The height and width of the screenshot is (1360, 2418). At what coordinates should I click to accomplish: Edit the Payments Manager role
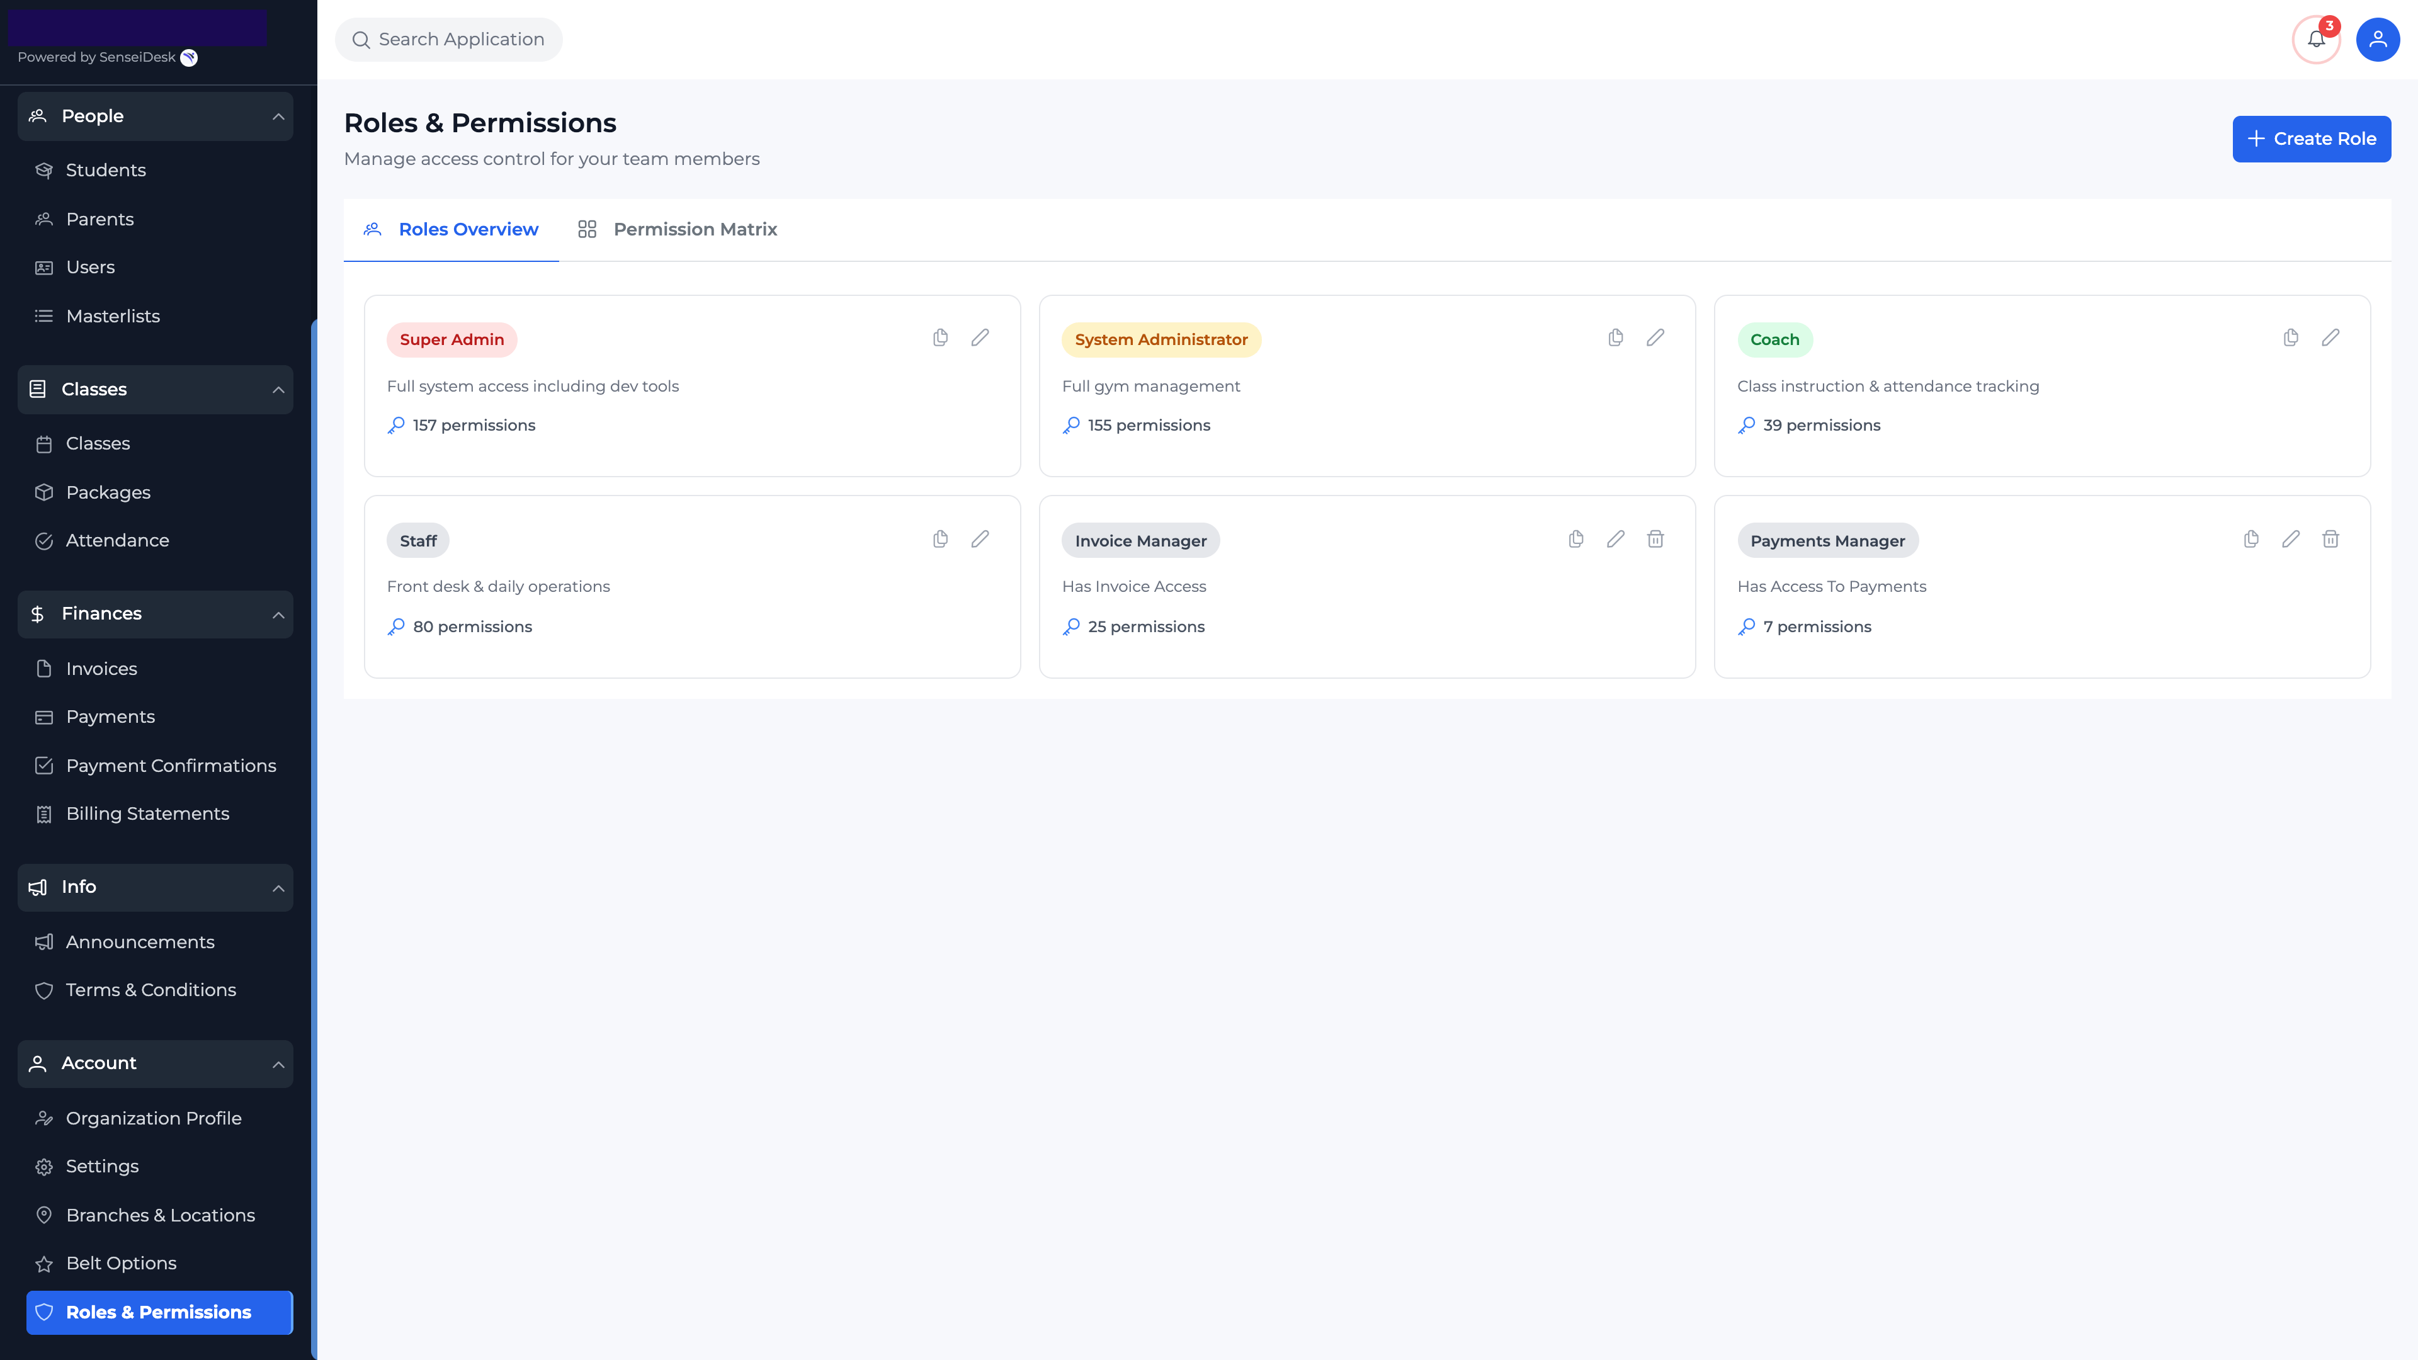tap(2290, 539)
